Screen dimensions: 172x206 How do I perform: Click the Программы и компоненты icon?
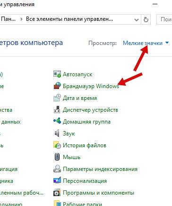click(x=57, y=192)
